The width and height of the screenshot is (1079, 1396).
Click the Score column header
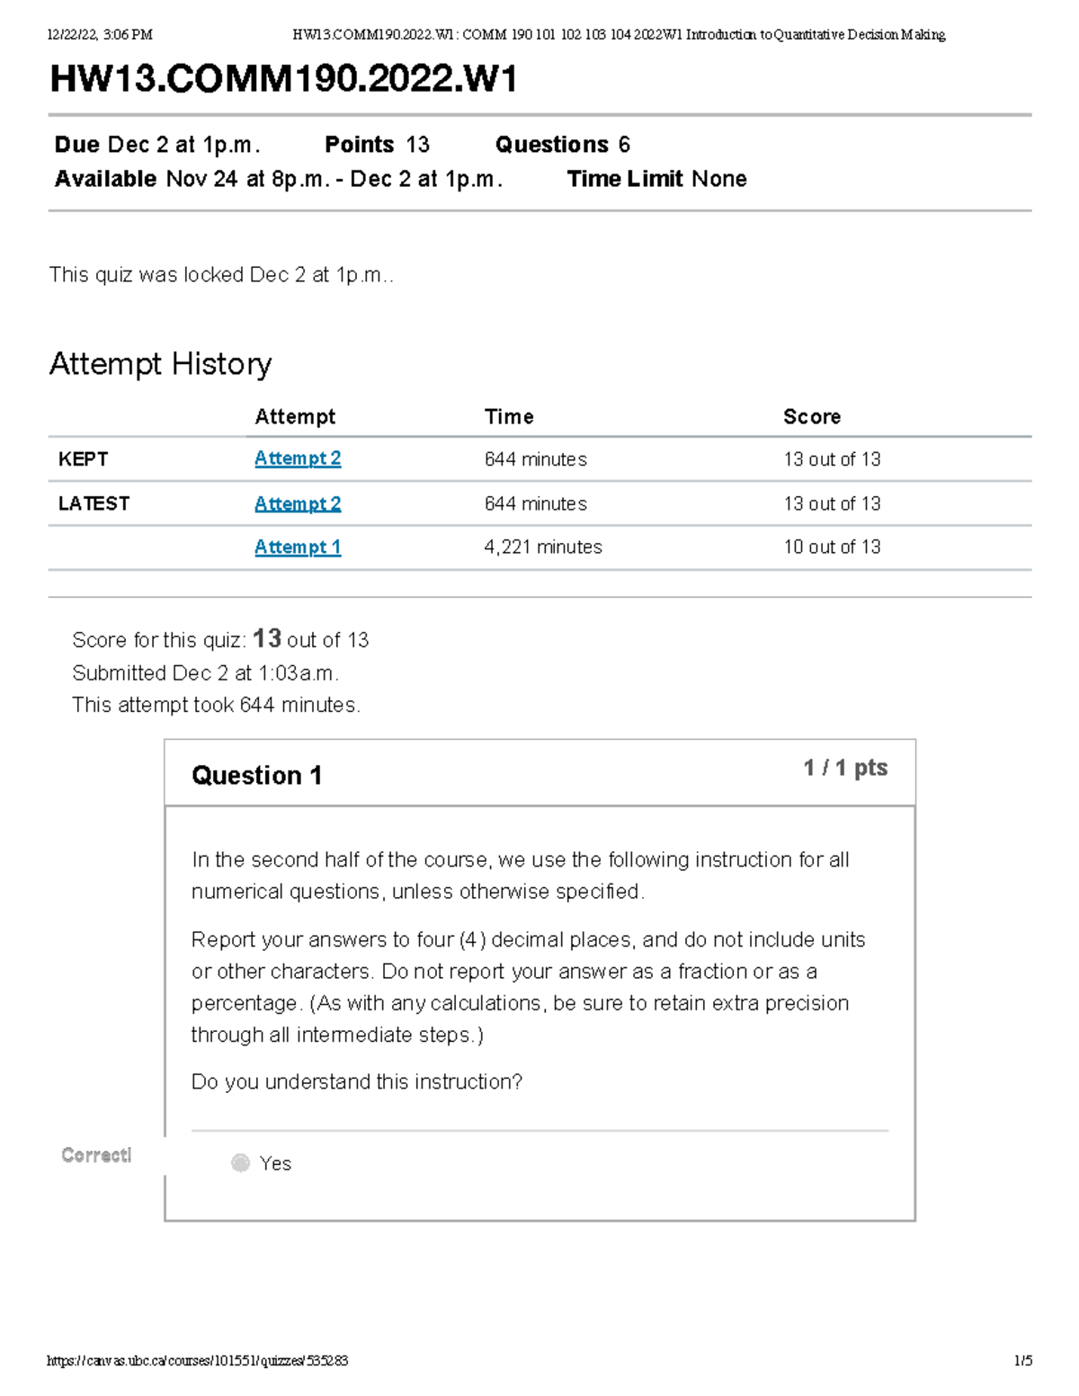812,416
